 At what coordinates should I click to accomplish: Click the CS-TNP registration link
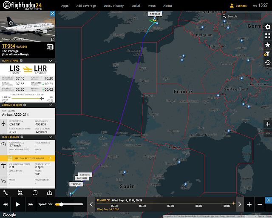click(14, 124)
